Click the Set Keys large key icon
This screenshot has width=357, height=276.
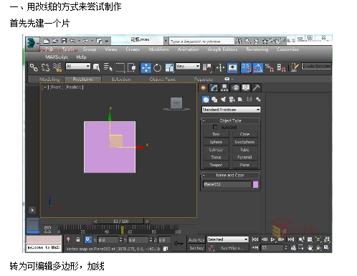click(x=178, y=244)
